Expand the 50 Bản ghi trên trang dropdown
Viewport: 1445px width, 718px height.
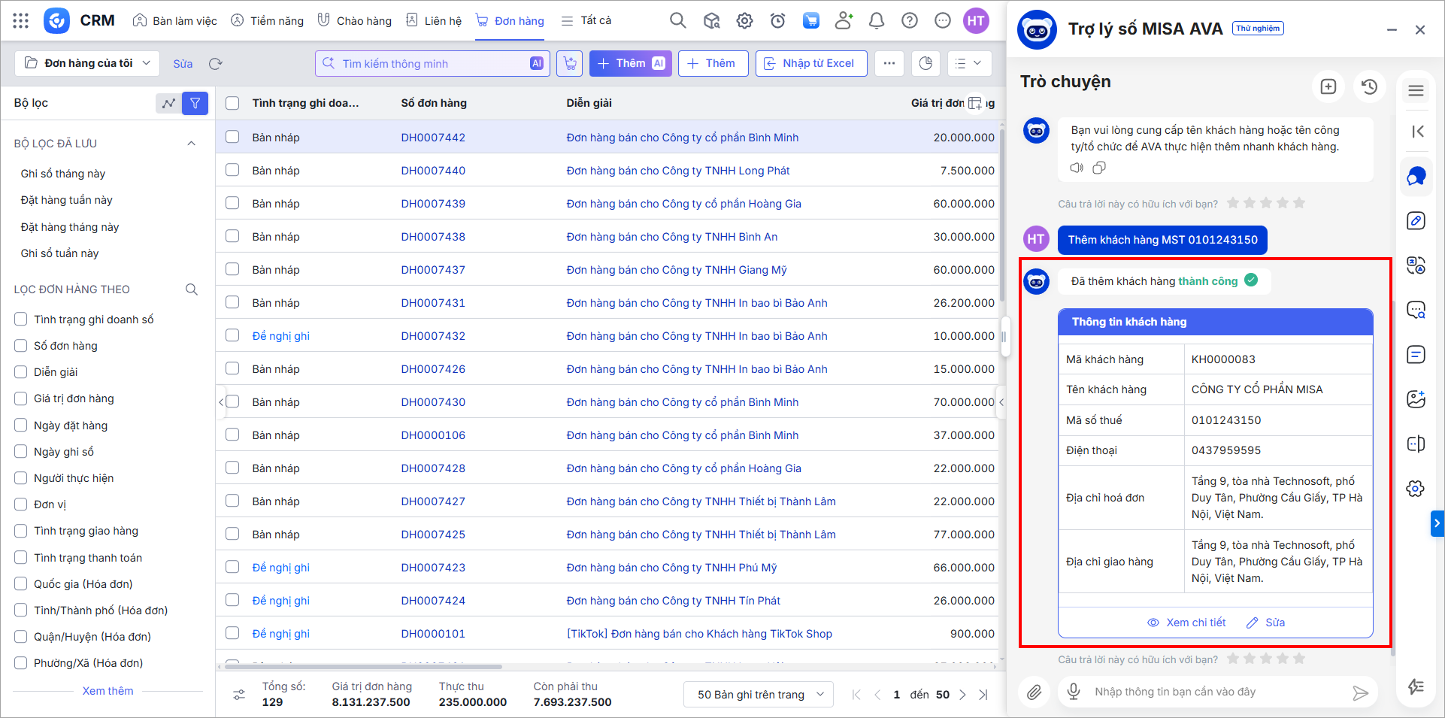click(x=758, y=694)
